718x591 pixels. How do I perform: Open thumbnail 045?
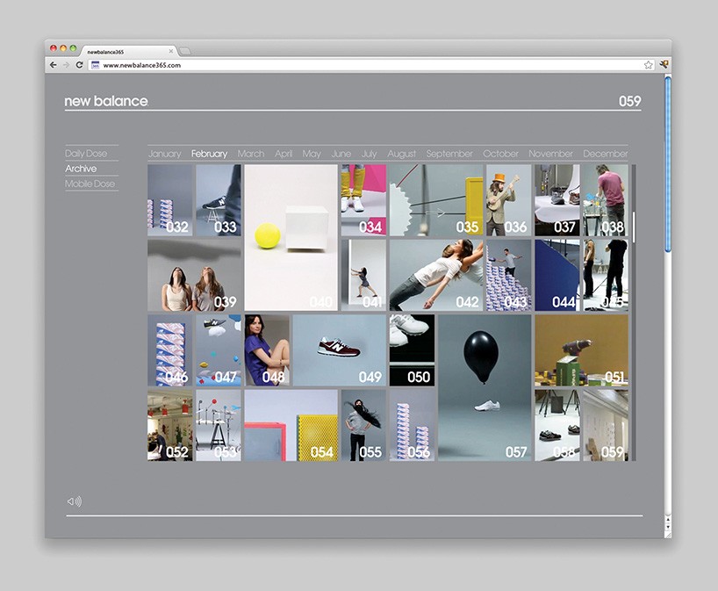tap(606, 276)
